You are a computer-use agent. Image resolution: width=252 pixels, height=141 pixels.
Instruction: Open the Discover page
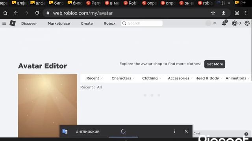[x=29, y=23]
